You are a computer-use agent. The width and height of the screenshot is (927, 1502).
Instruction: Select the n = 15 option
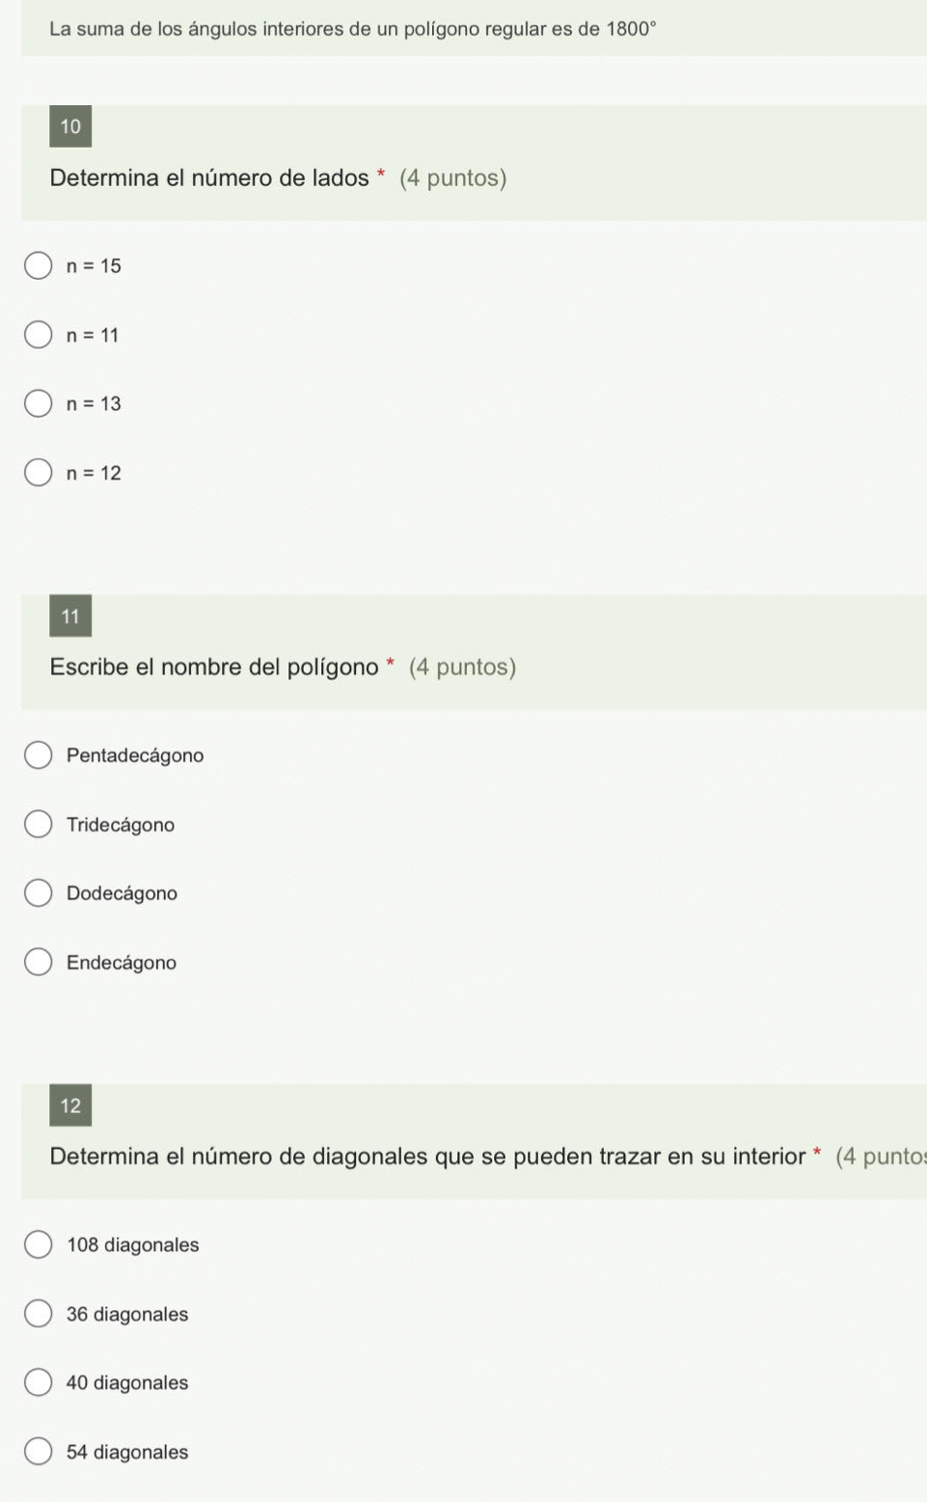tap(38, 265)
